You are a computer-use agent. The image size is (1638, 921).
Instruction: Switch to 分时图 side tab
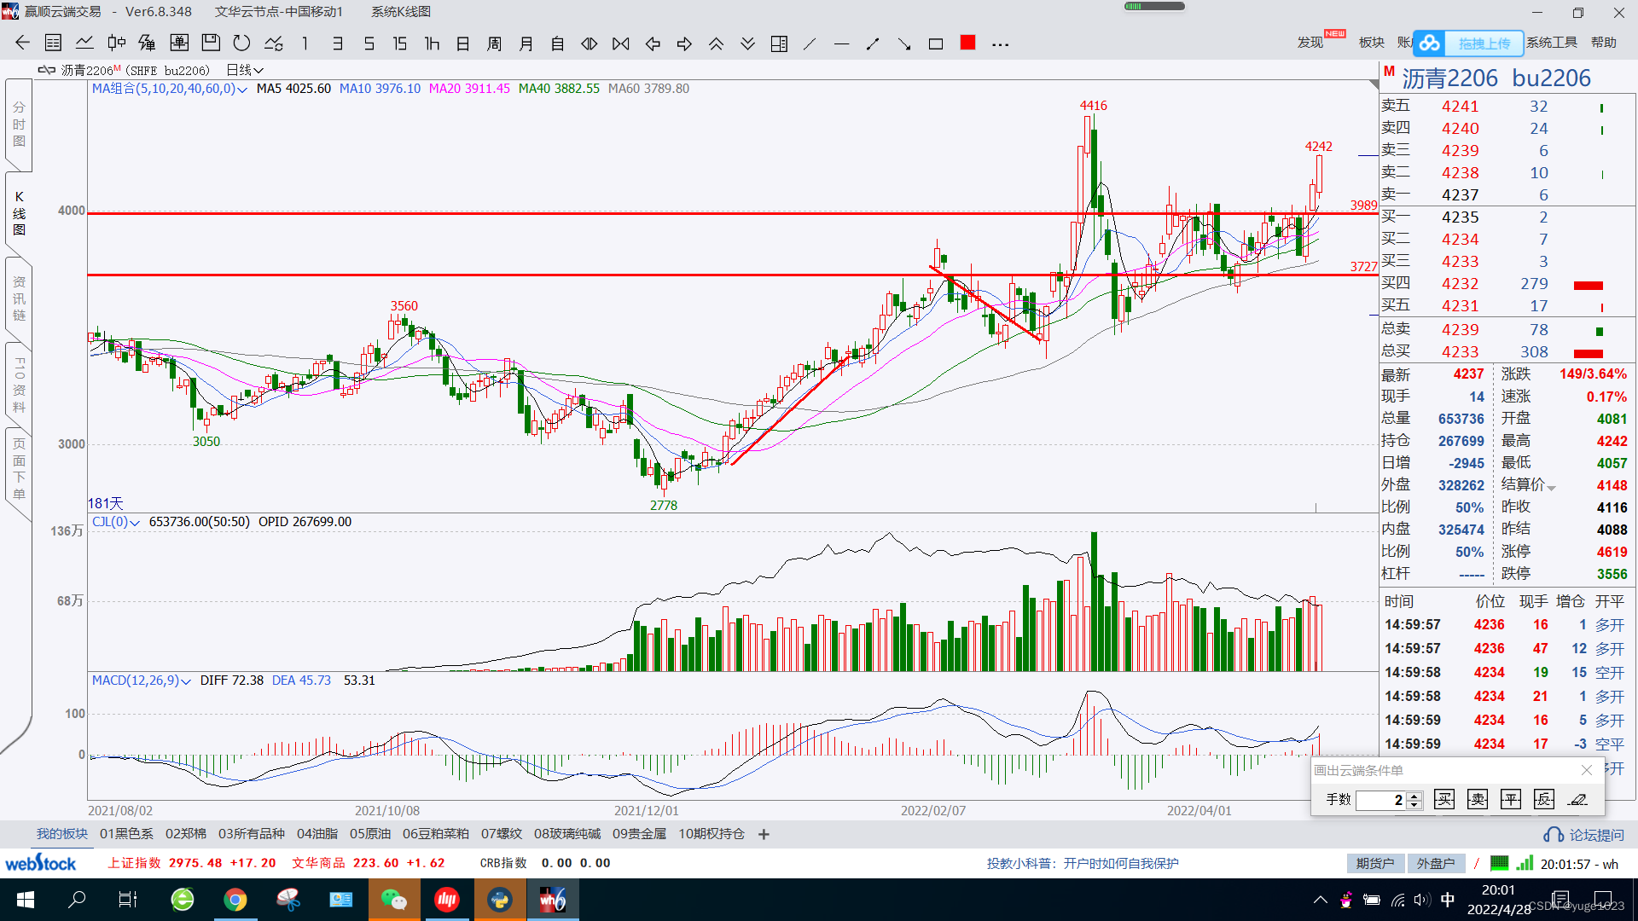[19, 125]
